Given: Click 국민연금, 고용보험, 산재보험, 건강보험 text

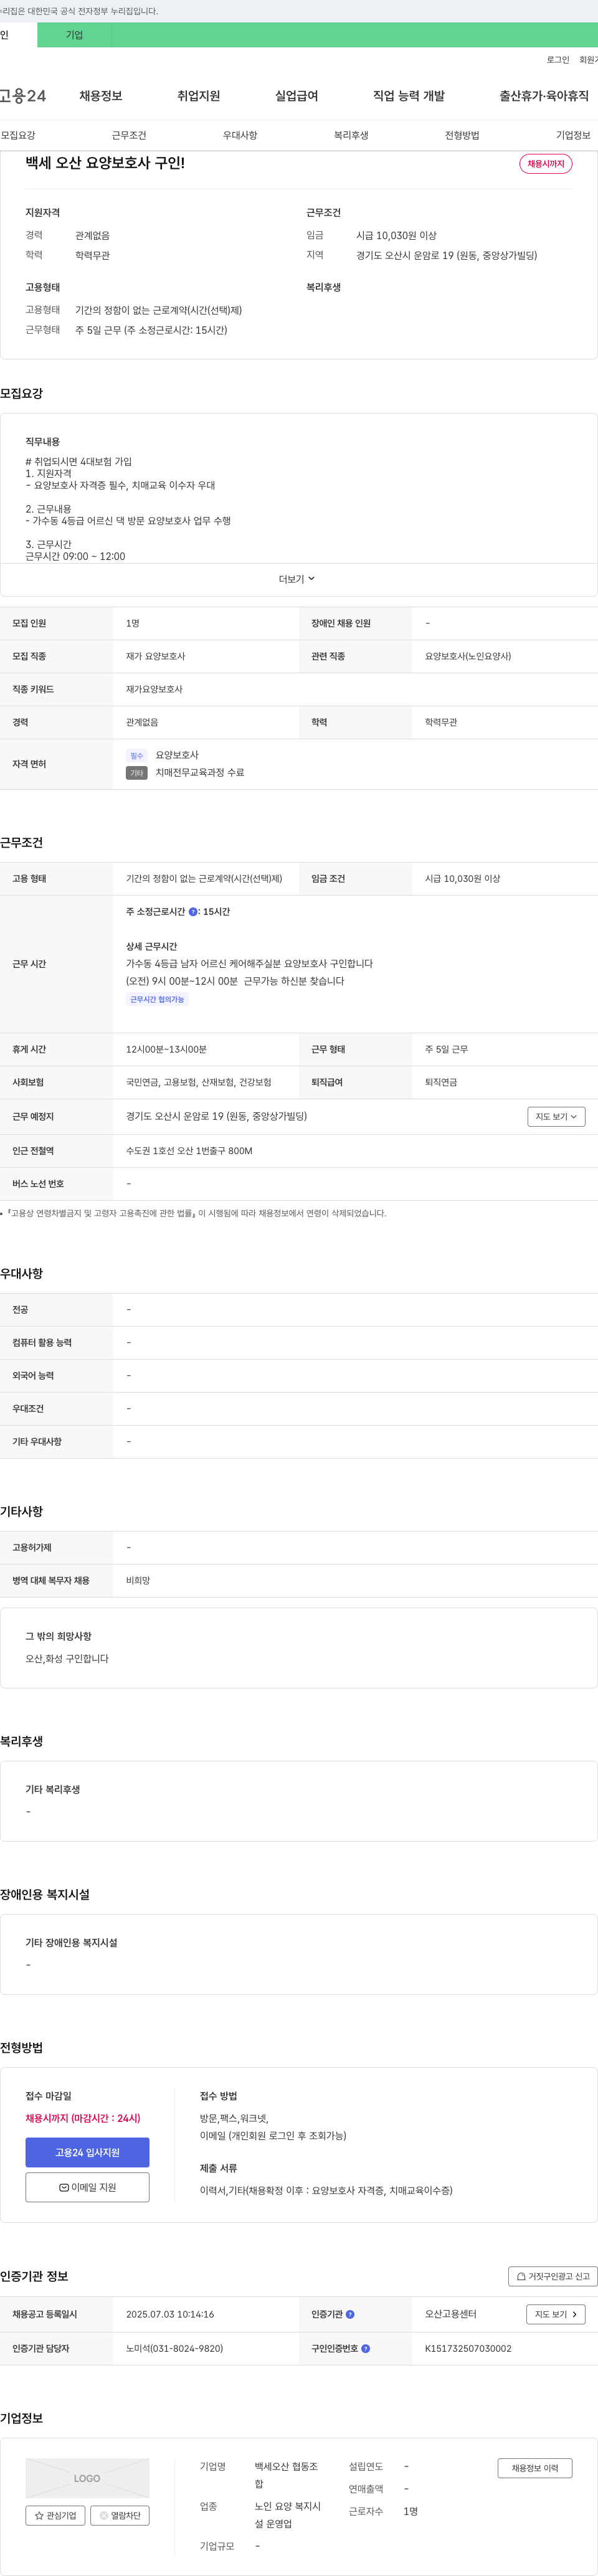Looking at the screenshot, I should [199, 1082].
